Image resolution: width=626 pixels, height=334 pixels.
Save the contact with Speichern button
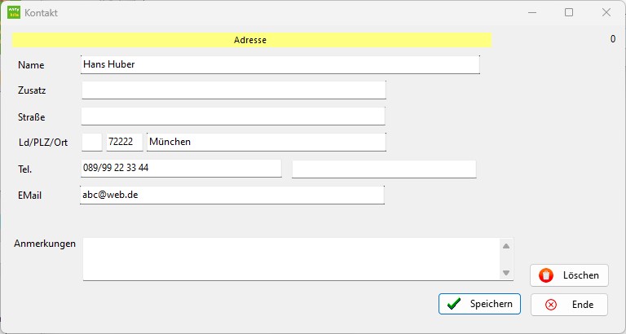point(479,304)
